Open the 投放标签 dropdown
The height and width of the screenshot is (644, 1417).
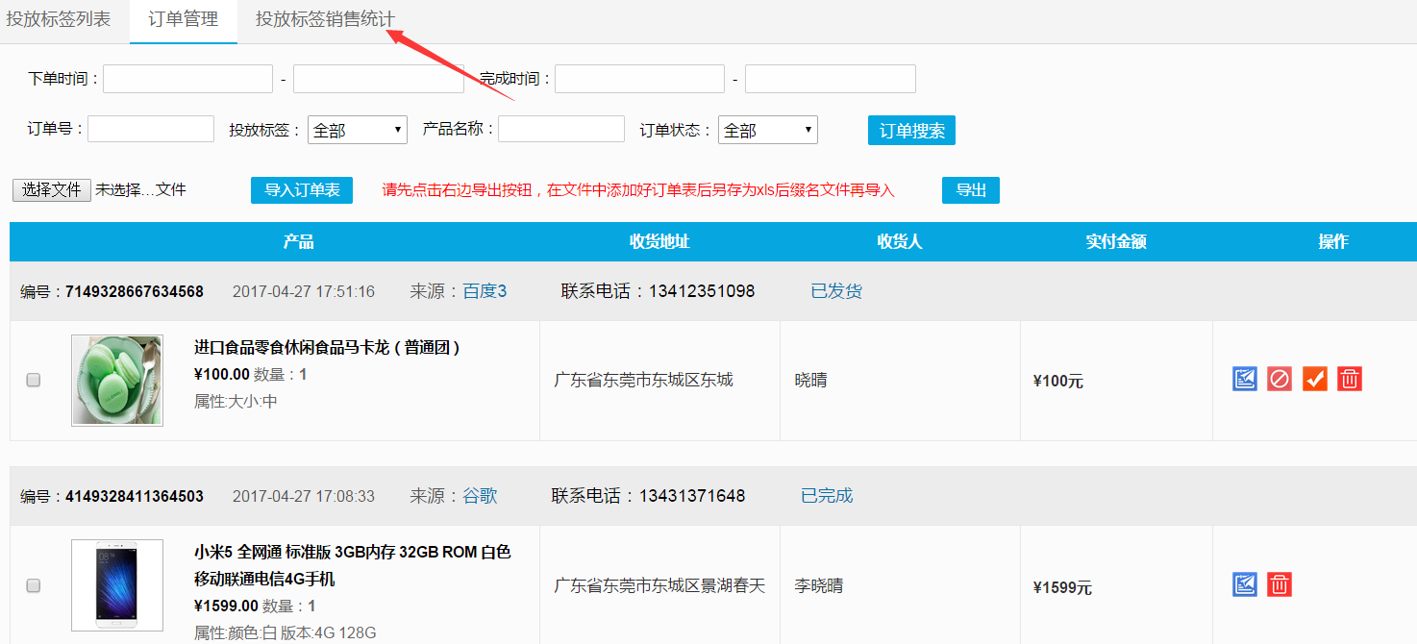[x=358, y=130]
